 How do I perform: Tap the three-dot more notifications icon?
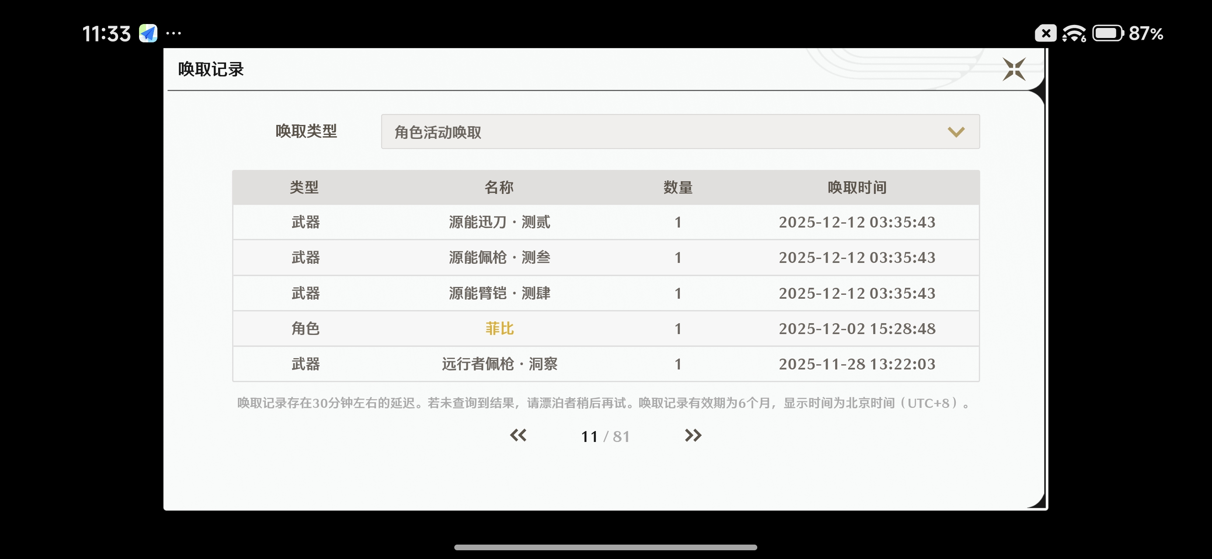(174, 33)
